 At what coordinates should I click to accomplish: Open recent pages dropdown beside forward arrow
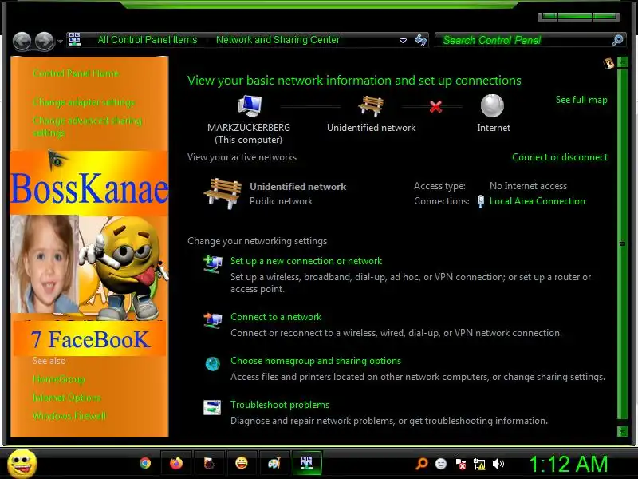(x=60, y=42)
